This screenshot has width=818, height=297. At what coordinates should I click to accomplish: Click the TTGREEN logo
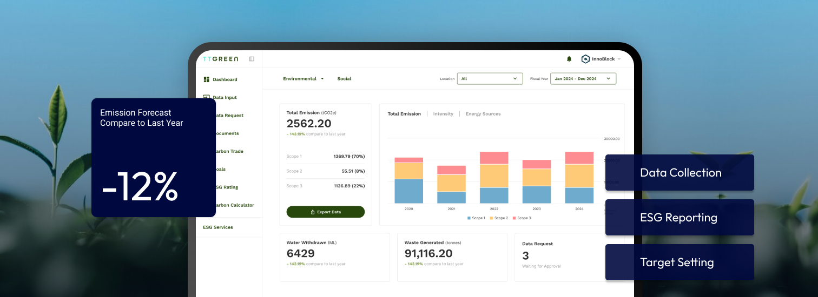click(x=220, y=59)
